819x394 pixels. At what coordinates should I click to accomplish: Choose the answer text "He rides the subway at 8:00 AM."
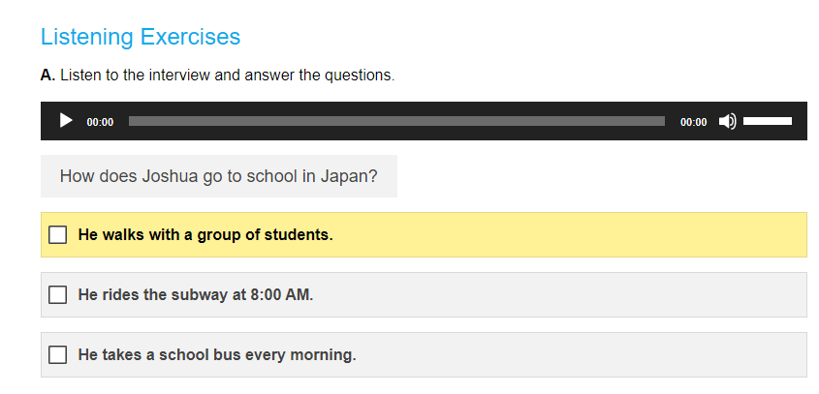click(x=196, y=294)
